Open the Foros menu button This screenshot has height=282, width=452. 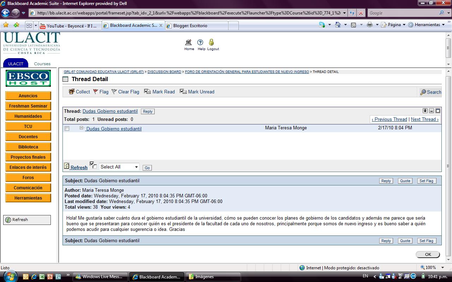(28, 178)
